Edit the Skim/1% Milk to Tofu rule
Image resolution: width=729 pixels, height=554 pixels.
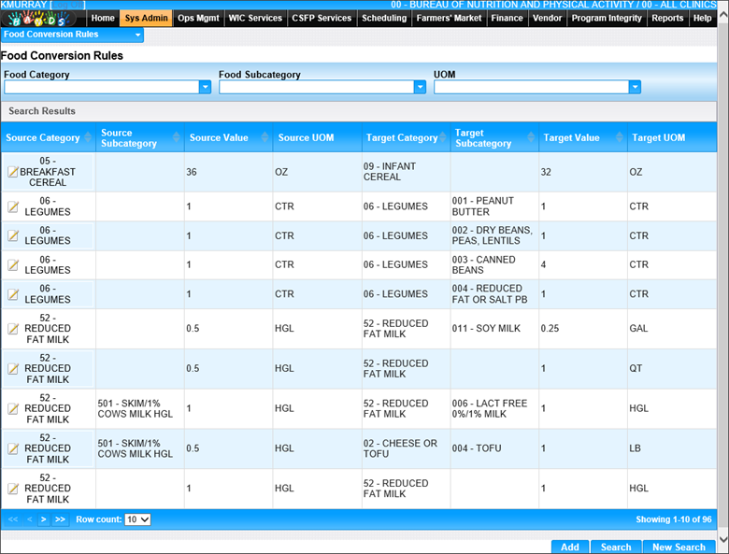[13, 448]
